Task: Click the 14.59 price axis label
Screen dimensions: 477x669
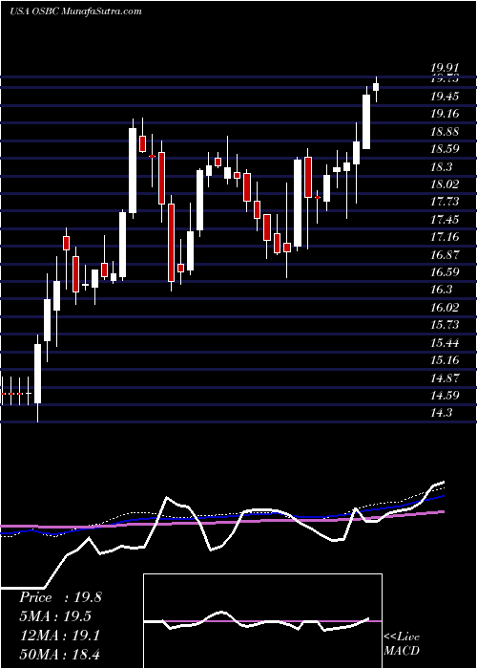Action: pyautogui.click(x=445, y=396)
